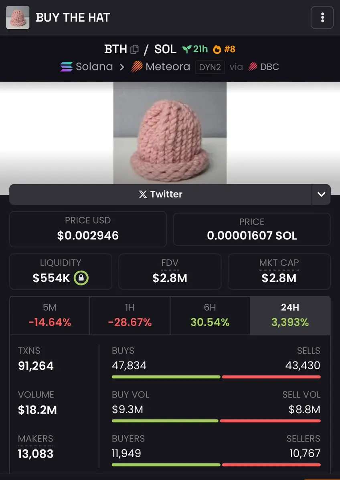The image size is (340, 480).
Task: Select the 1H timeframe tab
Action: pos(130,315)
